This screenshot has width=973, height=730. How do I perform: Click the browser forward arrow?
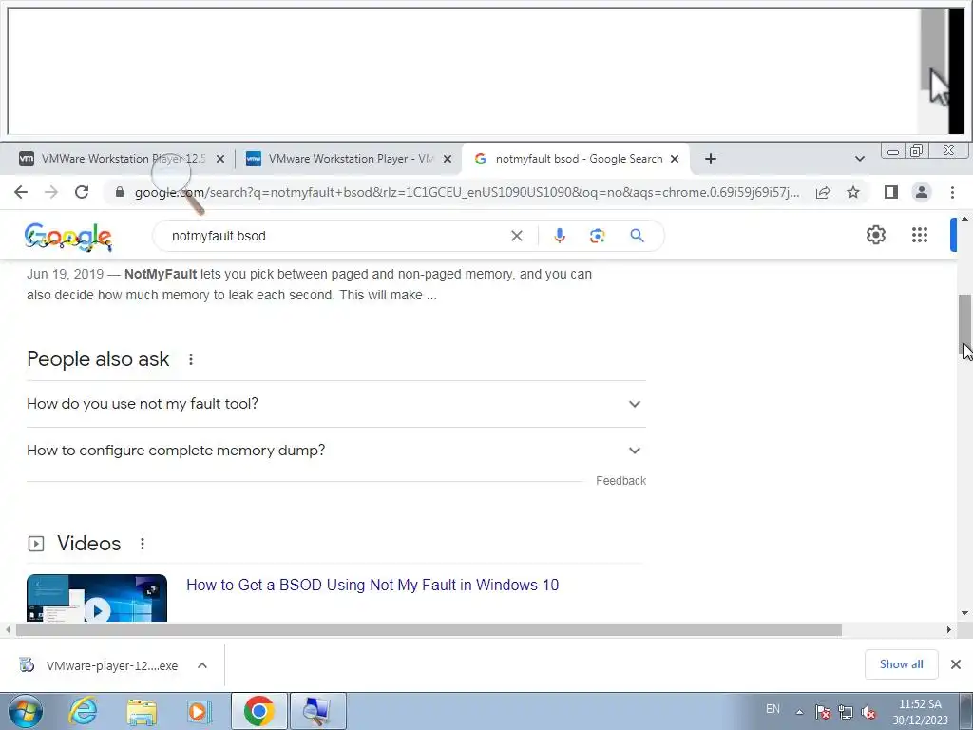point(51,192)
